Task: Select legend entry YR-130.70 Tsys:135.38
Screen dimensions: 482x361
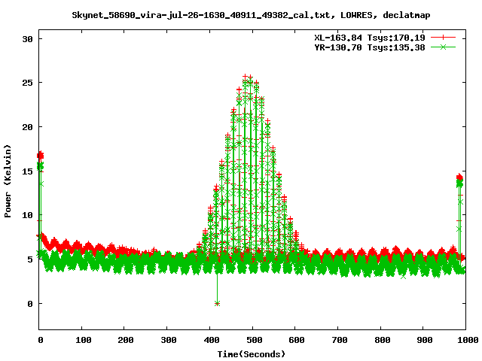Action: click(370, 47)
